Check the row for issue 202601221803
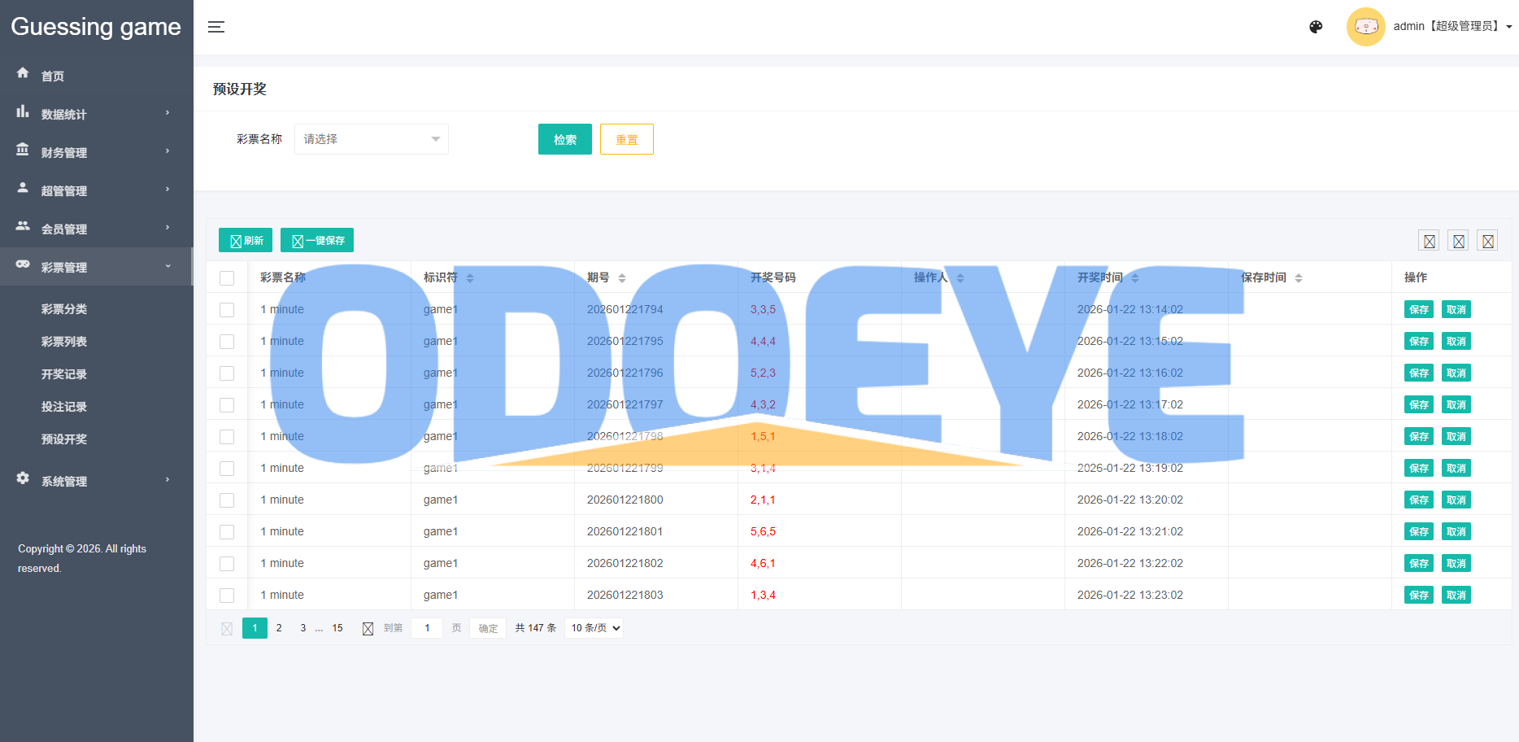 tap(227, 596)
